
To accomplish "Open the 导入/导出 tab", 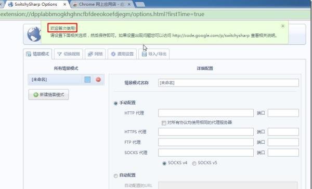I will click(154, 54).
